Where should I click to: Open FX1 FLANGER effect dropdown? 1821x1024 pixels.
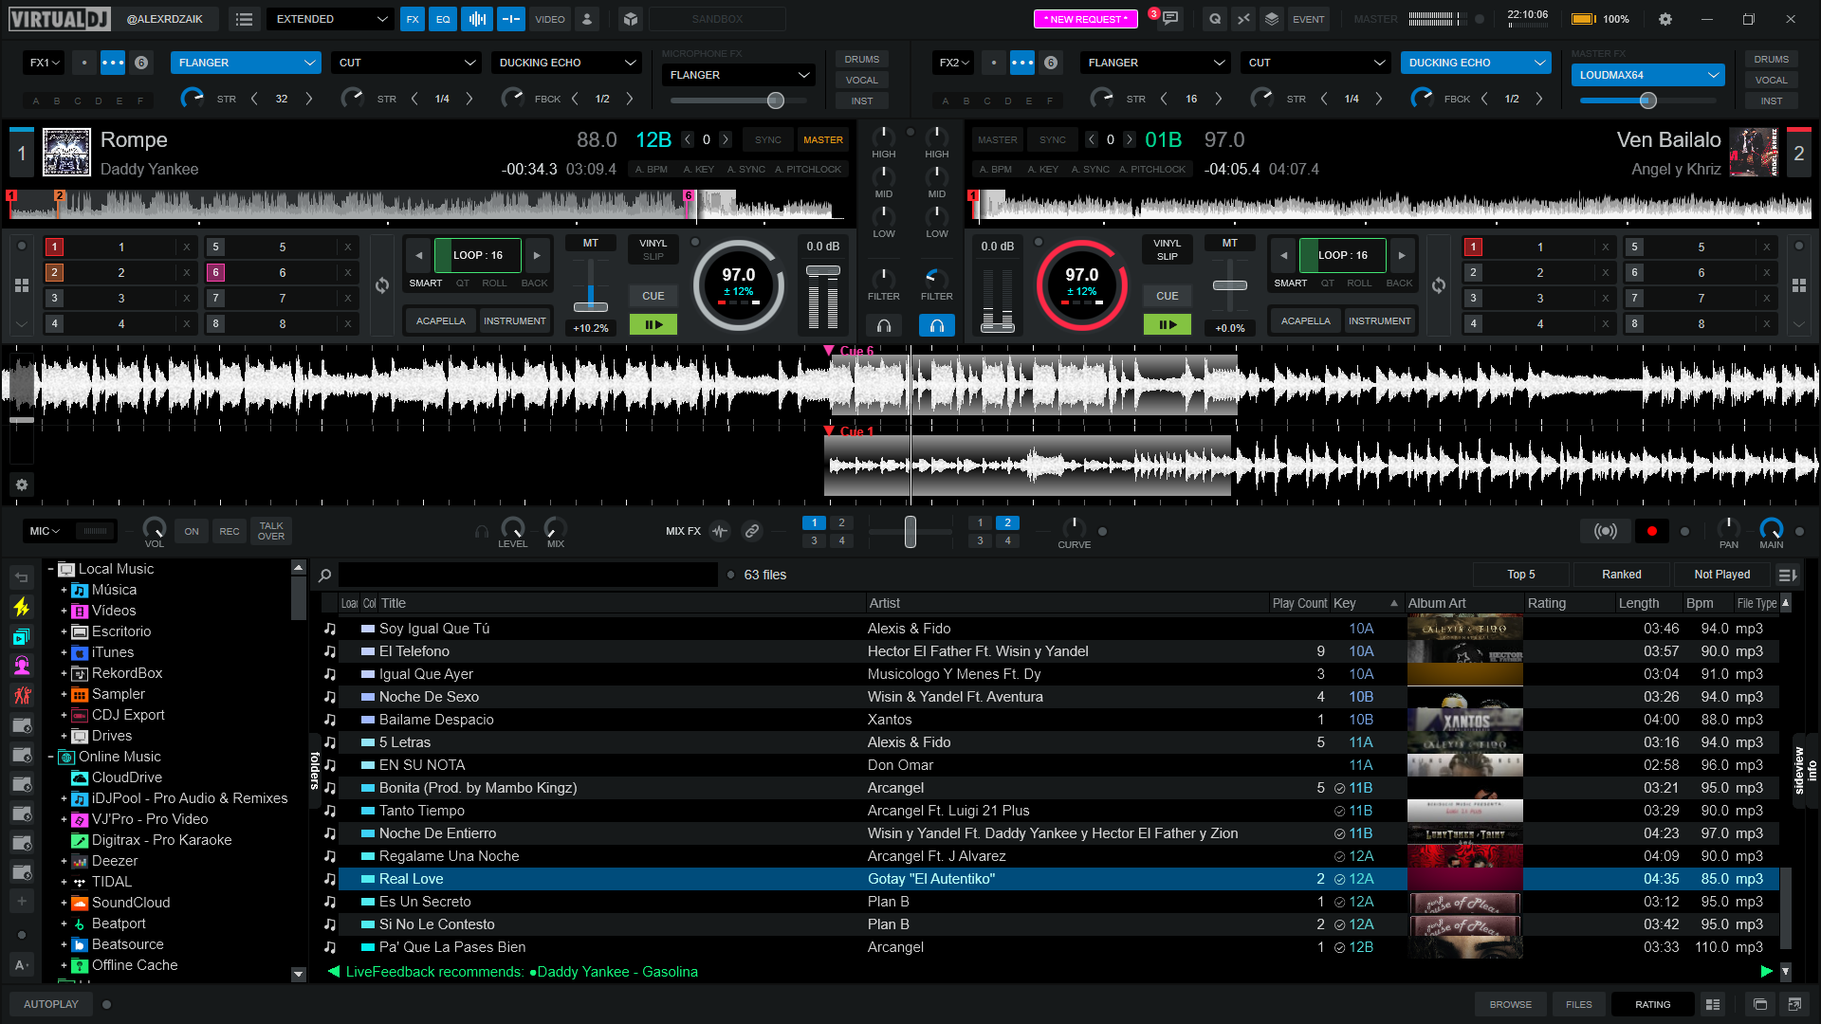pyautogui.click(x=246, y=63)
